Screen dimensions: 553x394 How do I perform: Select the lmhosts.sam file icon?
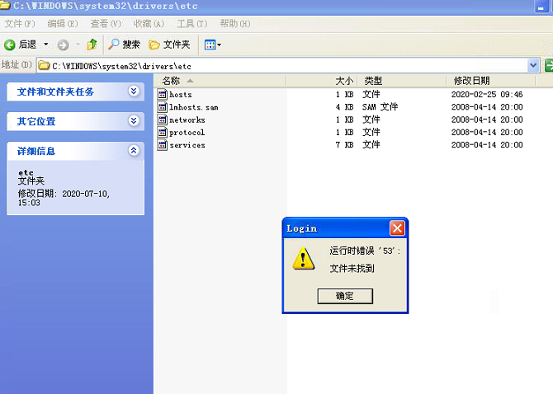163,107
